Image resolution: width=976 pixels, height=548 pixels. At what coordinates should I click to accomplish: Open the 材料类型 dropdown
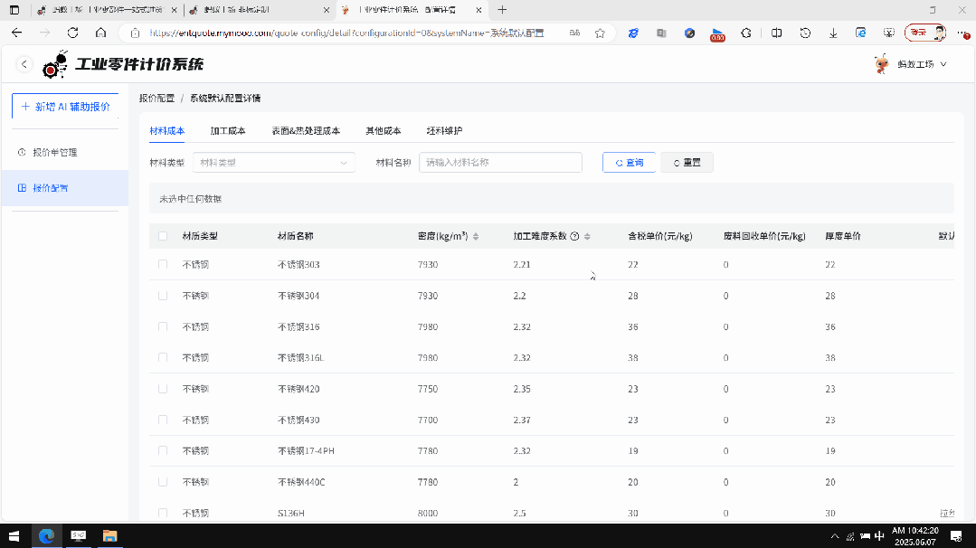pyautogui.click(x=274, y=163)
